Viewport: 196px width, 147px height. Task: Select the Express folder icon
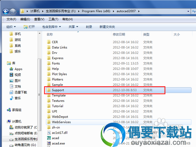click(49, 58)
